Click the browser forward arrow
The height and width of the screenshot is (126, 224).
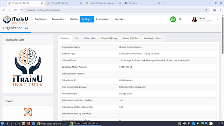point(10,10)
